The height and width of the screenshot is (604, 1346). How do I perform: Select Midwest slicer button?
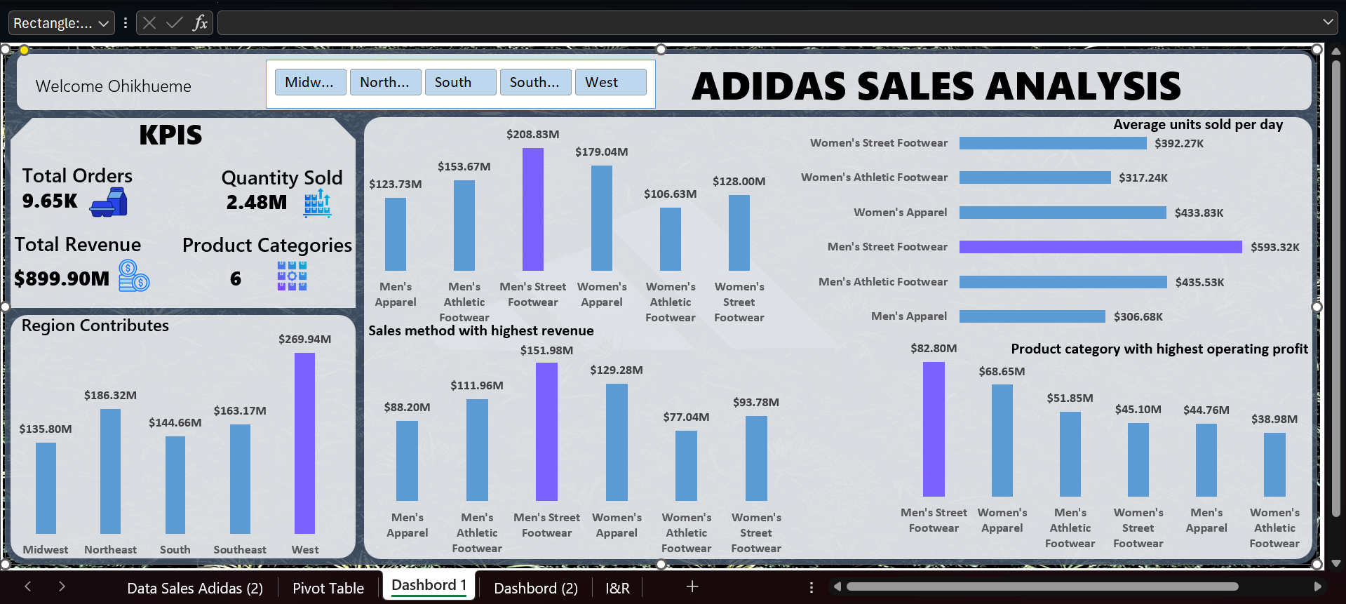point(310,82)
